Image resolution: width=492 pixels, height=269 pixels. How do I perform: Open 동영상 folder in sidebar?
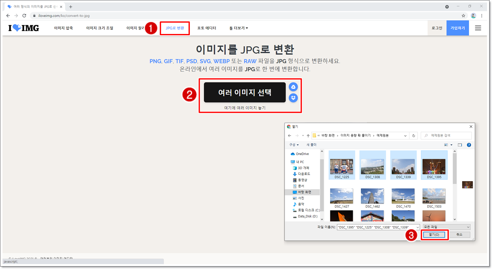coord(300,180)
